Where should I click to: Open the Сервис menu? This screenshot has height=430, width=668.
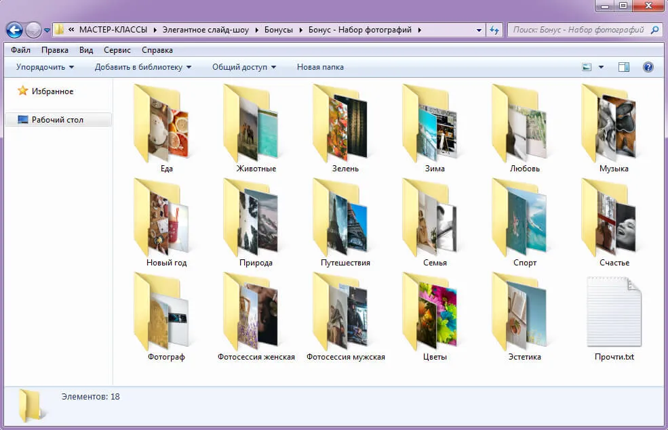pos(117,50)
